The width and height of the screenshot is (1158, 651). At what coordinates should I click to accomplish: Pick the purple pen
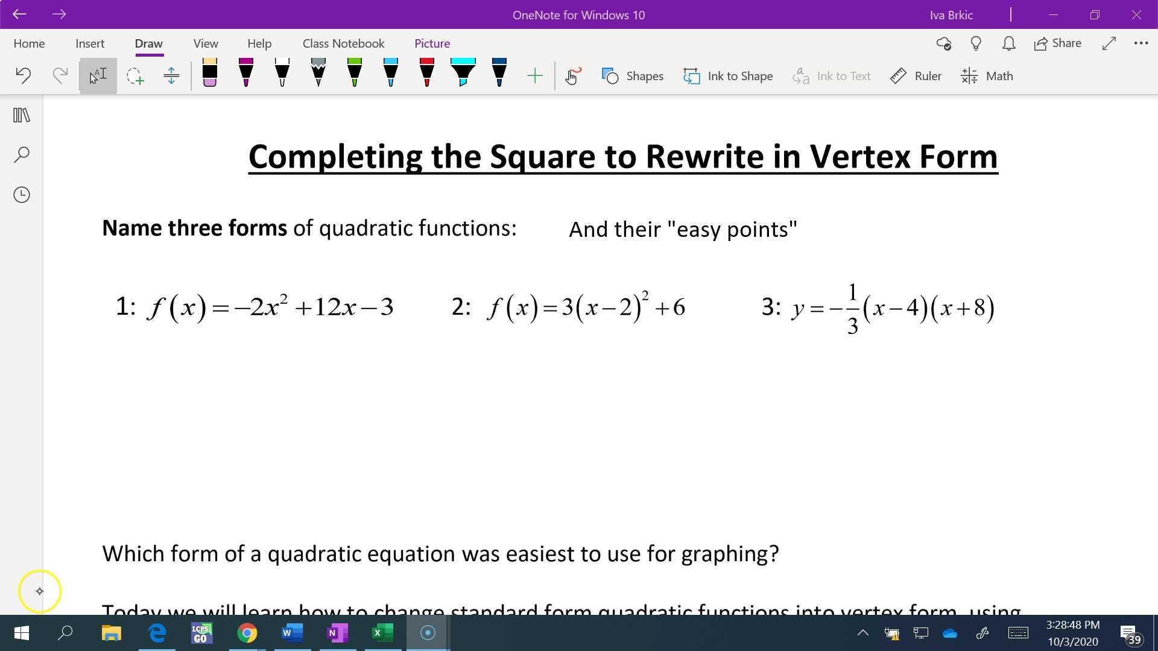(245, 75)
